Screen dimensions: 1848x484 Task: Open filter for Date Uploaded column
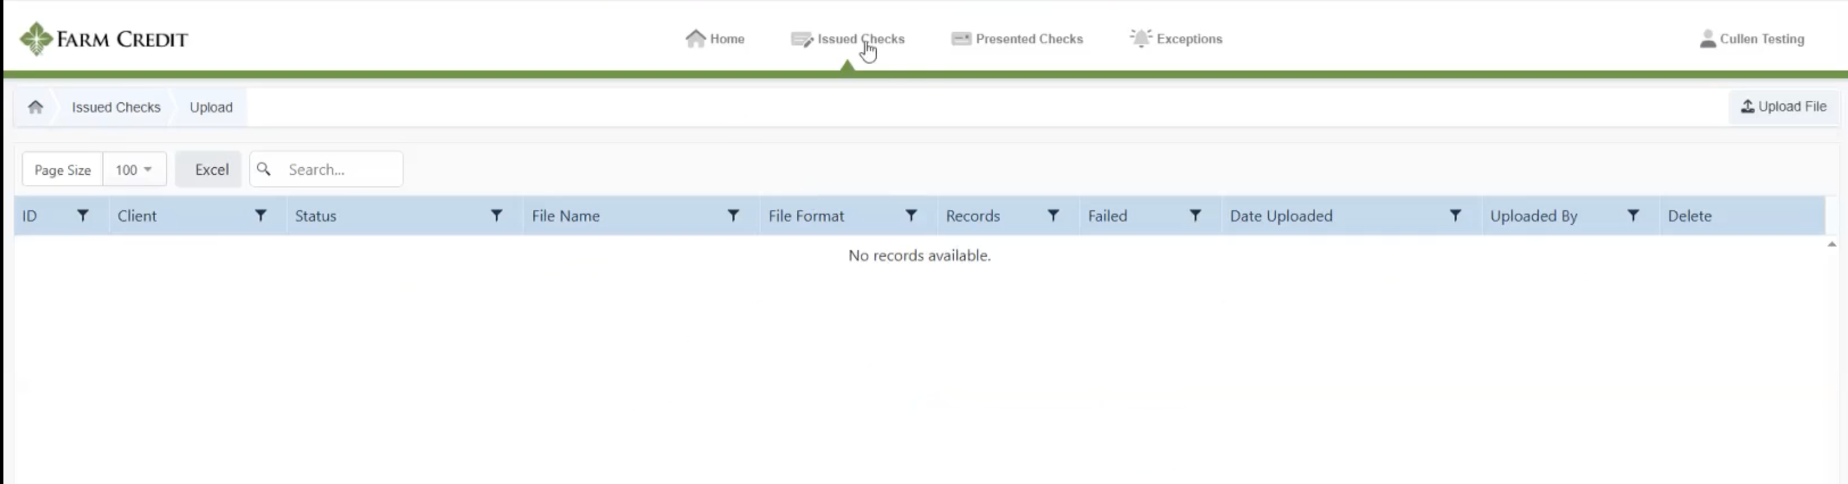(x=1455, y=215)
